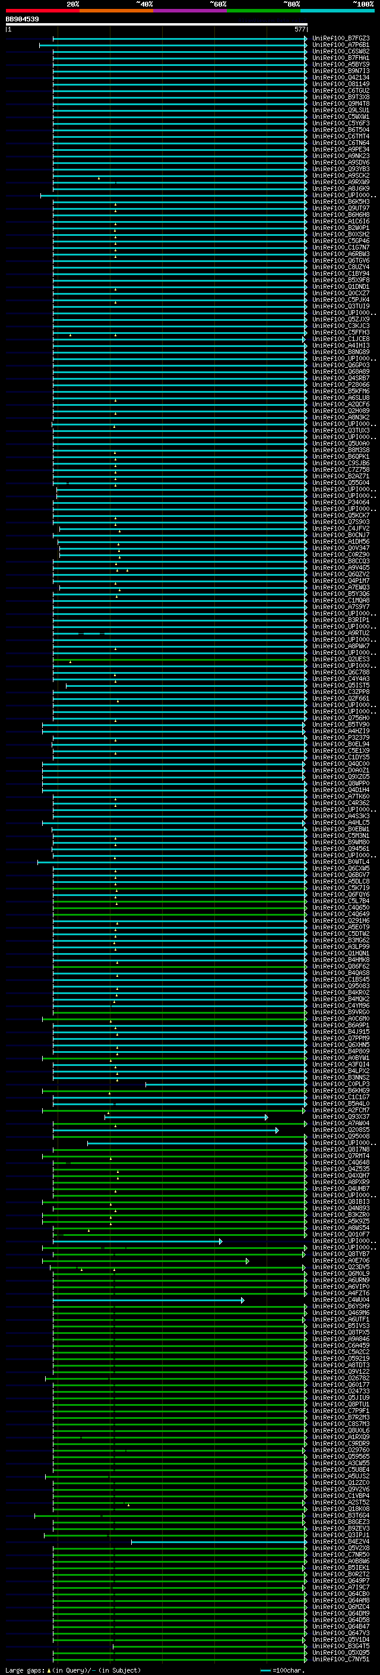Click the UniRef100_Q3IPJ1 label
The height and width of the screenshot is (1675, 380).
(x=341, y=1535)
